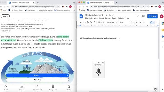Open the Help menu in Docs
Image resolution: width=164 pixels, height=92 pixels.
127,18
